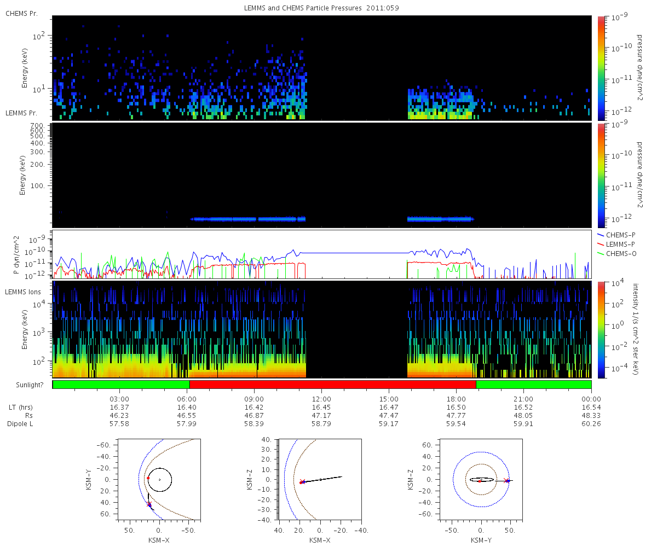Viewport: 657px width, 547px height.
Task: Click the 03:00 time axis label
Action: click(x=119, y=399)
